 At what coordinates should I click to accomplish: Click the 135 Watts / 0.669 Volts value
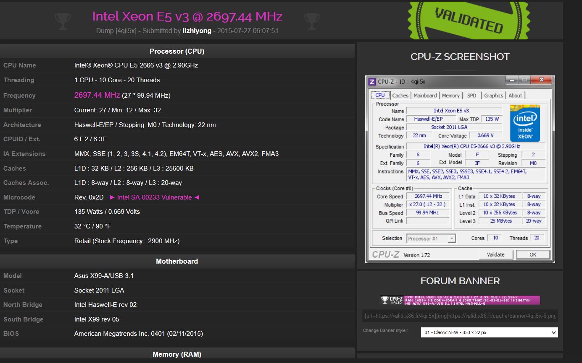point(107,212)
